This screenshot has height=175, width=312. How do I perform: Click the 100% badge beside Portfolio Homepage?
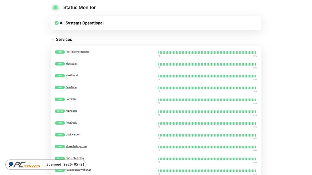pyautogui.click(x=60, y=52)
